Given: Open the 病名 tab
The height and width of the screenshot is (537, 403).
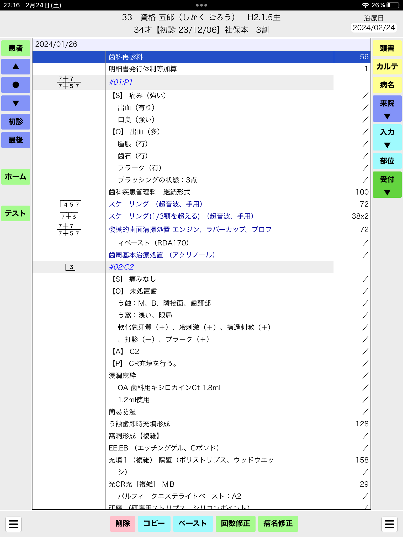Looking at the screenshot, I should click(x=387, y=85).
